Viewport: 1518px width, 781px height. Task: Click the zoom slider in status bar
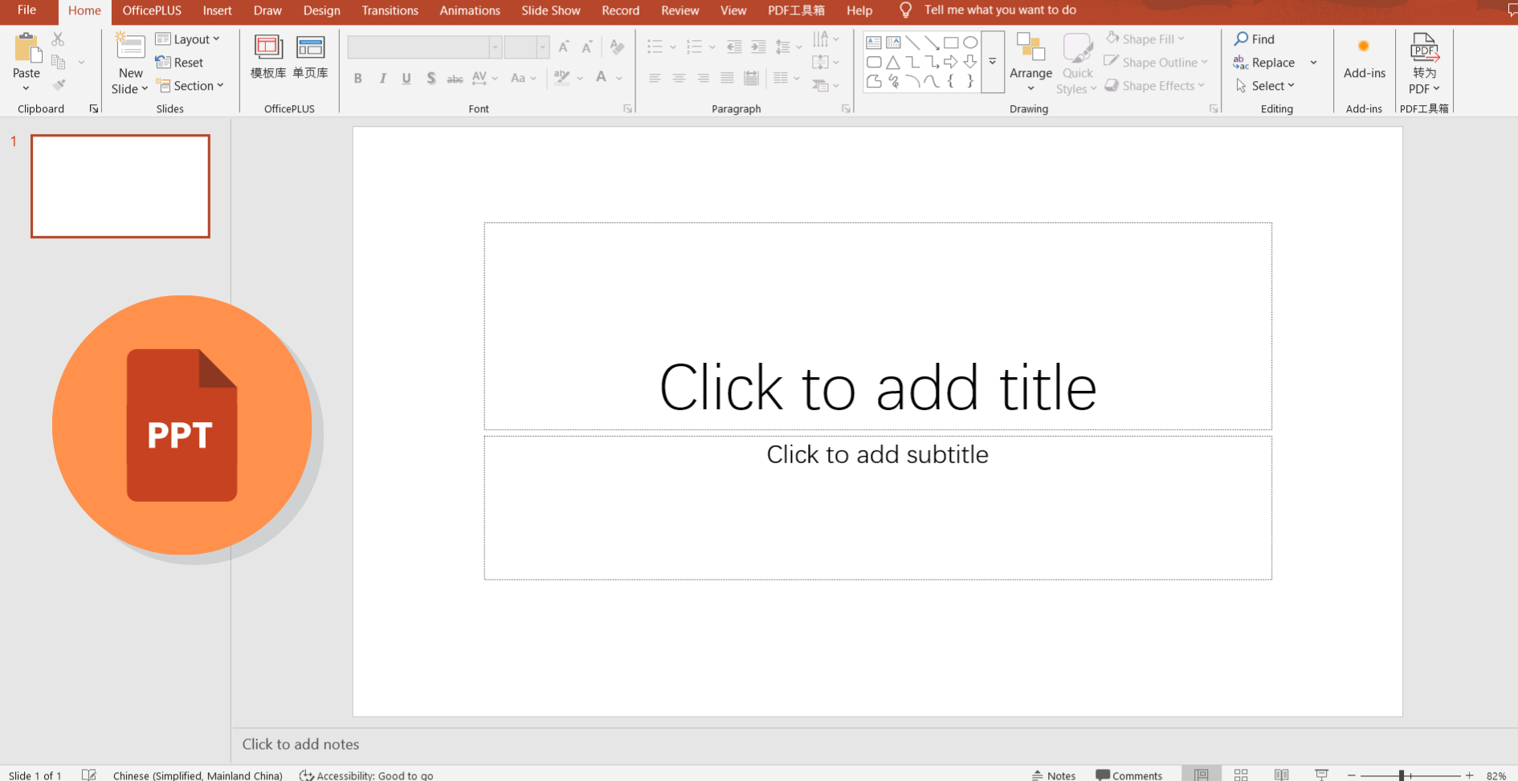[x=1402, y=775]
